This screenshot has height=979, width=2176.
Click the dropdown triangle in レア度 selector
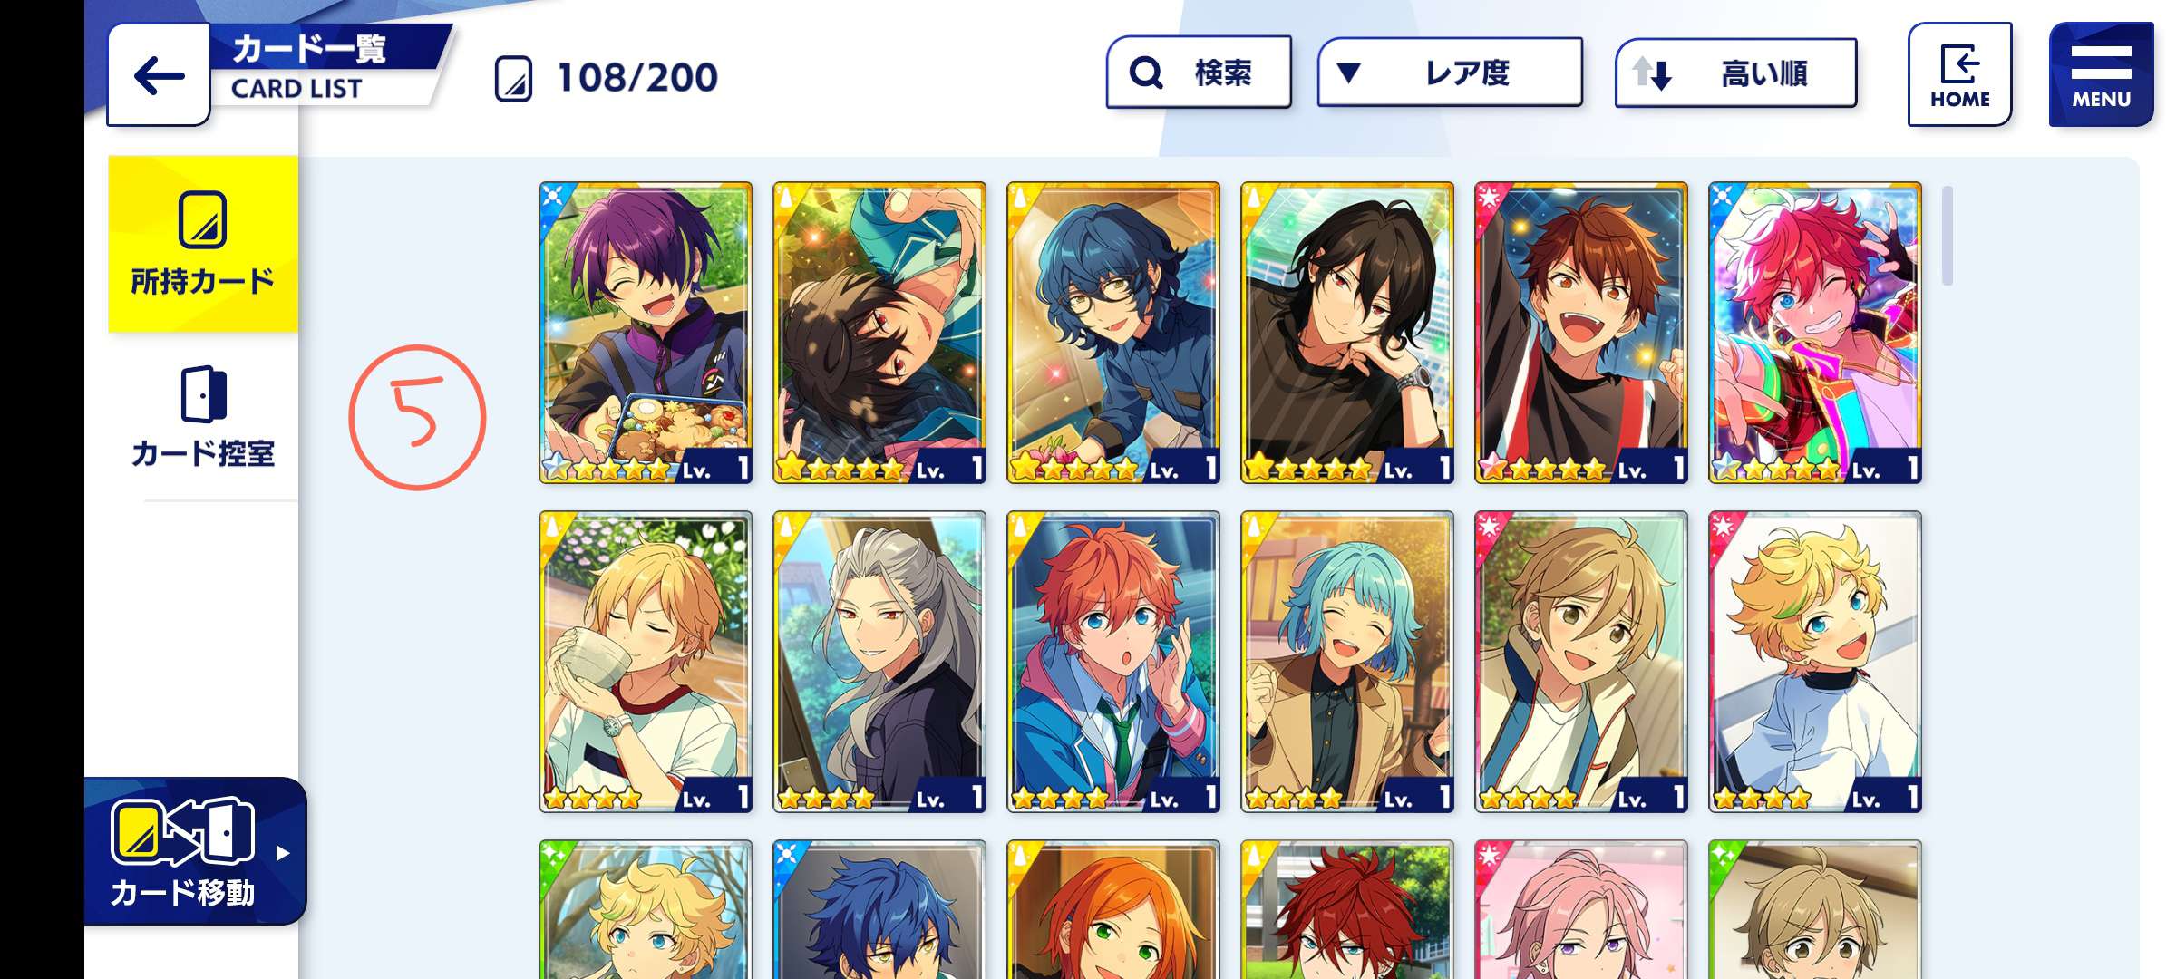click(1349, 73)
